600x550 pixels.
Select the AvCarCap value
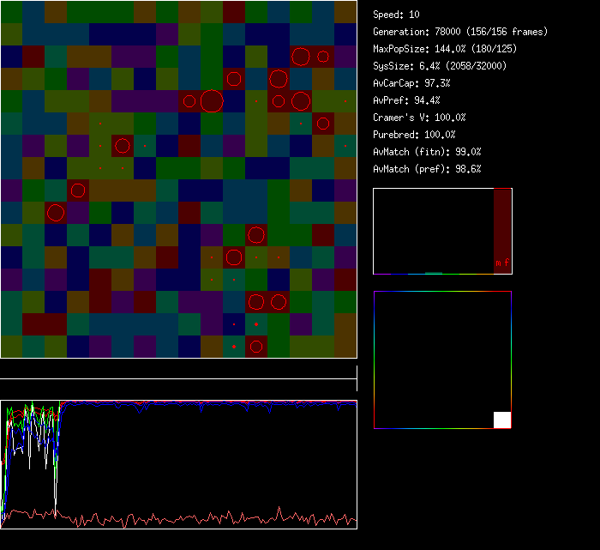[411, 83]
